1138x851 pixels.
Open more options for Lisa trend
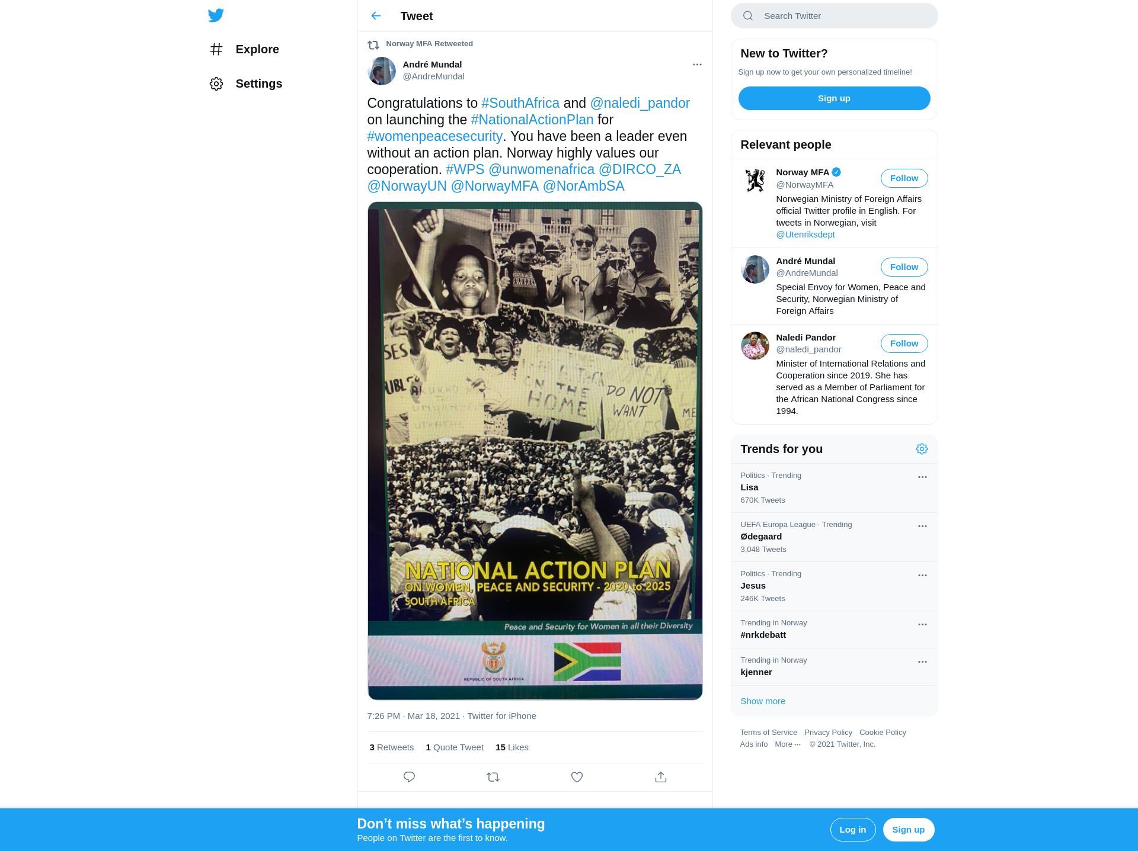click(x=922, y=477)
